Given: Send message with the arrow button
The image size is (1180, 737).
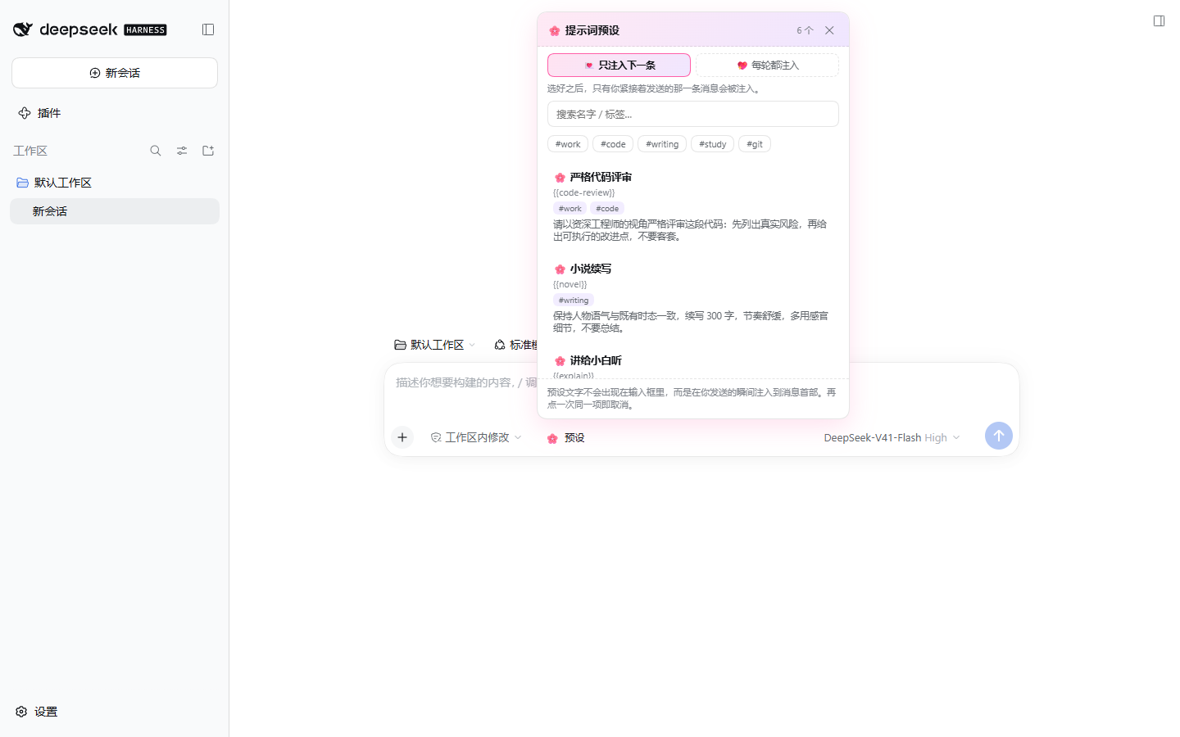Looking at the screenshot, I should (x=999, y=436).
